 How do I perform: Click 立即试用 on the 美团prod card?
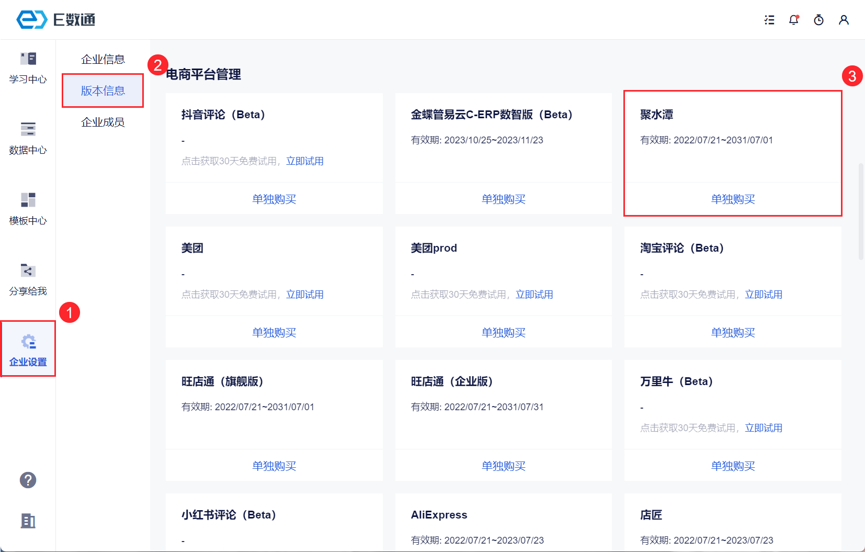click(534, 295)
